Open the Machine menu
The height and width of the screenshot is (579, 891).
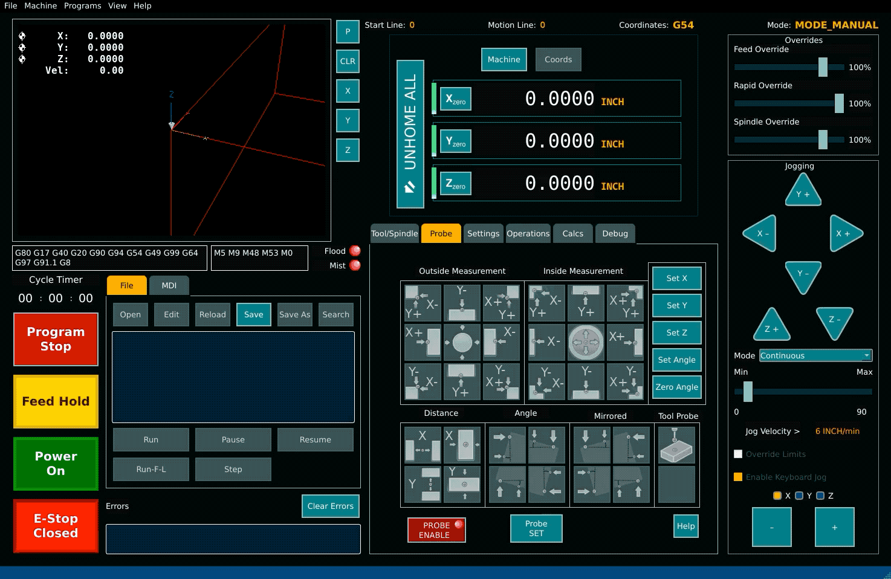coord(40,5)
